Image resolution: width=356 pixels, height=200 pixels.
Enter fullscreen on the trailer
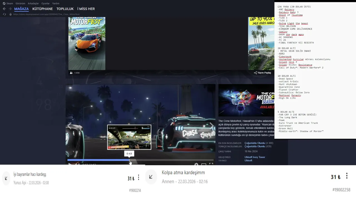point(211,164)
